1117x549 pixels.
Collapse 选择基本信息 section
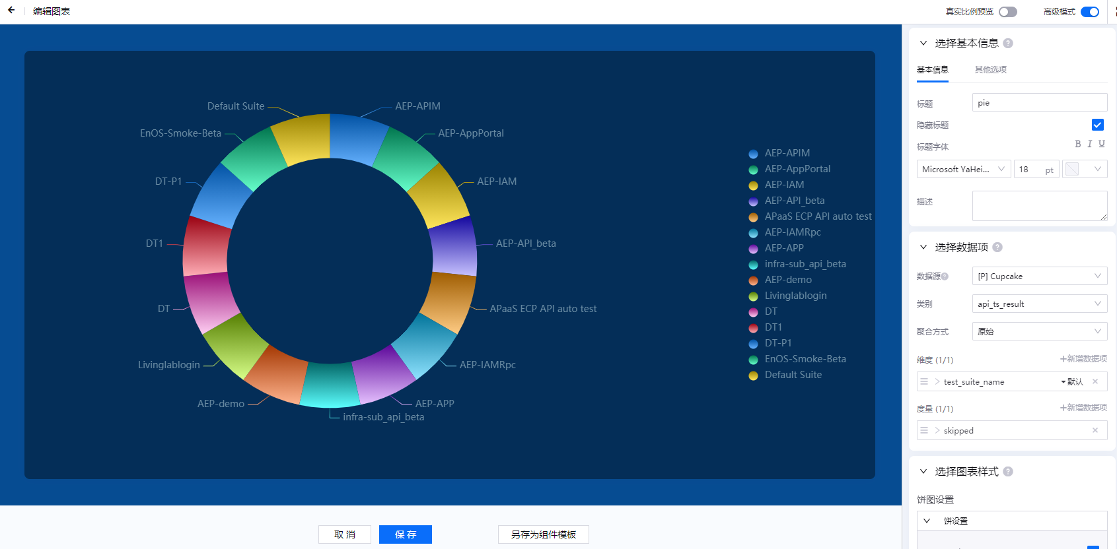coord(923,44)
